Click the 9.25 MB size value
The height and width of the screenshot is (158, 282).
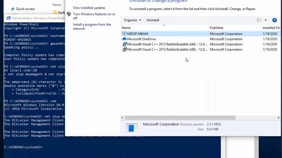tap(212, 129)
